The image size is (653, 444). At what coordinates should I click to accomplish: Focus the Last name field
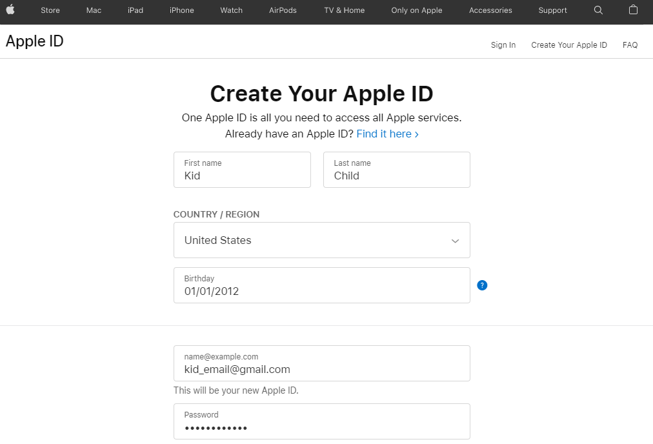(396, 170)
